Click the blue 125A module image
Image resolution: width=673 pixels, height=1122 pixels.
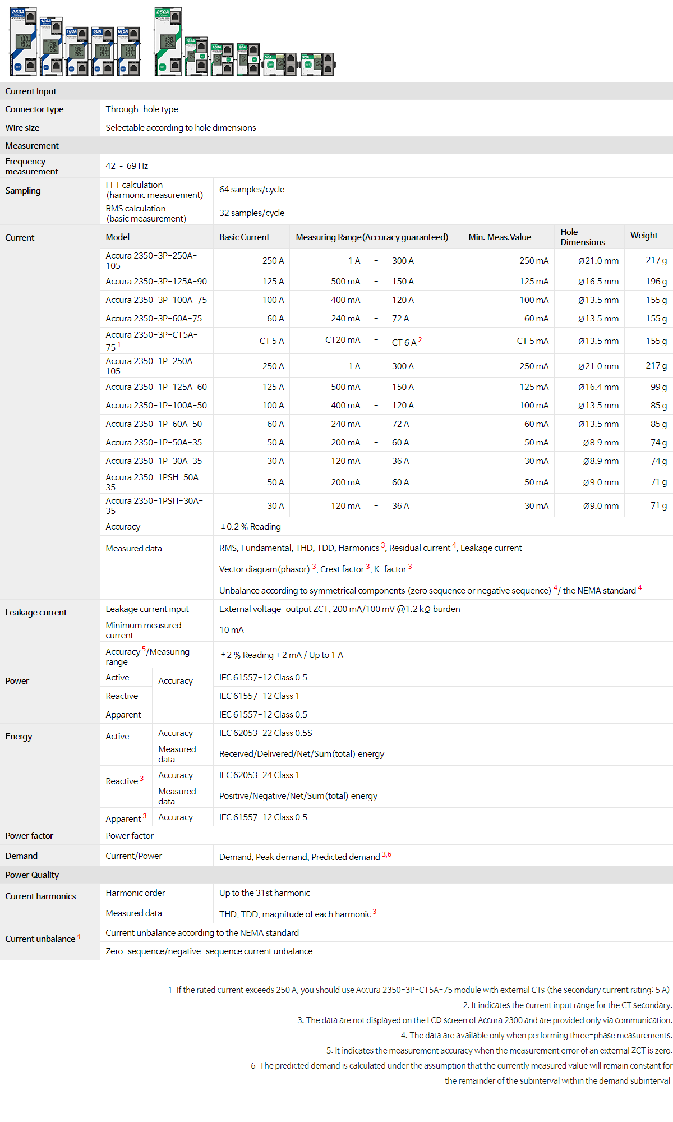point(50,47)
